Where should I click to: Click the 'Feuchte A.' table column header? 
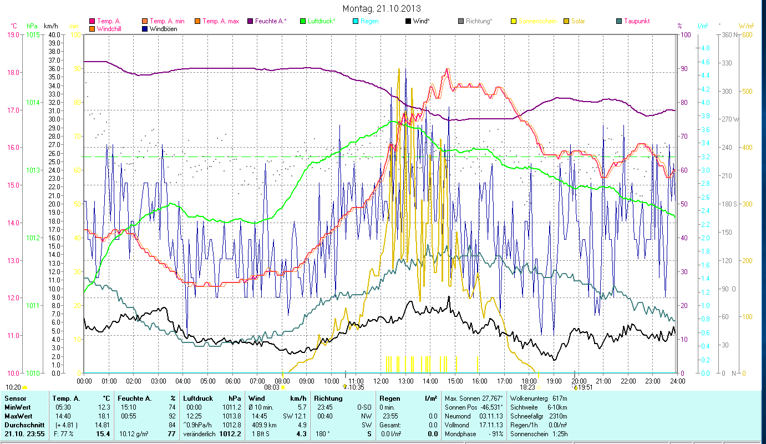point(134,398)
